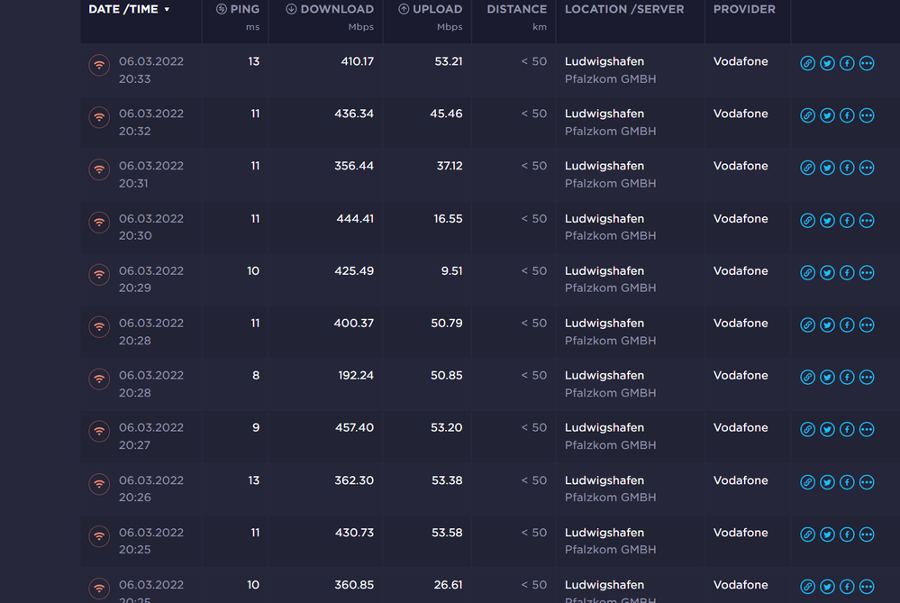Select the 26.61 upload value

click(449, 585)
